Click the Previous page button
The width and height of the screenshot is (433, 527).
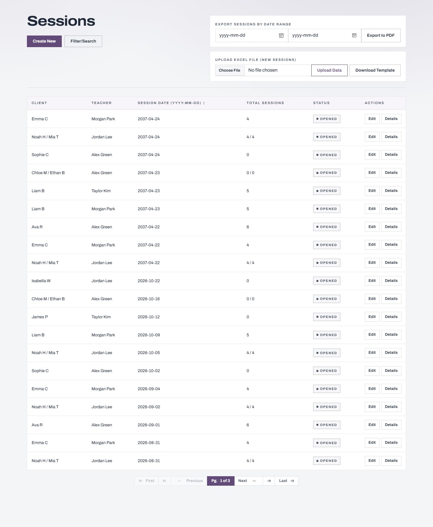189,481
